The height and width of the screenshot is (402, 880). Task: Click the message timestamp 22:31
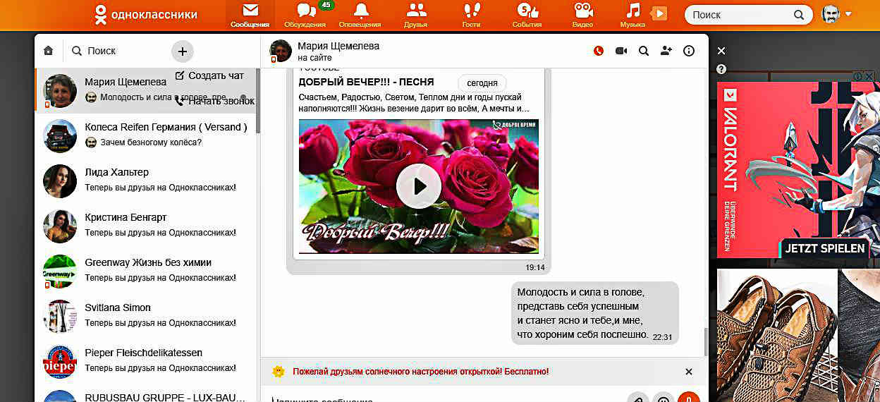[x=663, y=337]
